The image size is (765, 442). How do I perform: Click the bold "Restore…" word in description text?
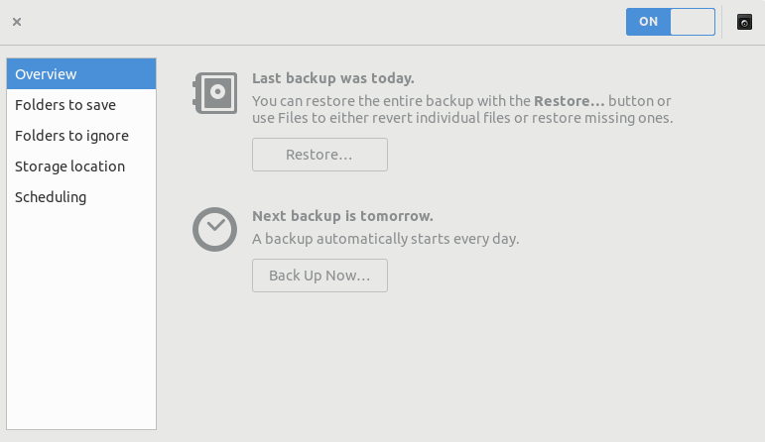point(569,101)
